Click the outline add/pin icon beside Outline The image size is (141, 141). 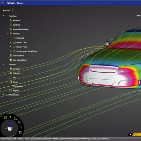12,10
